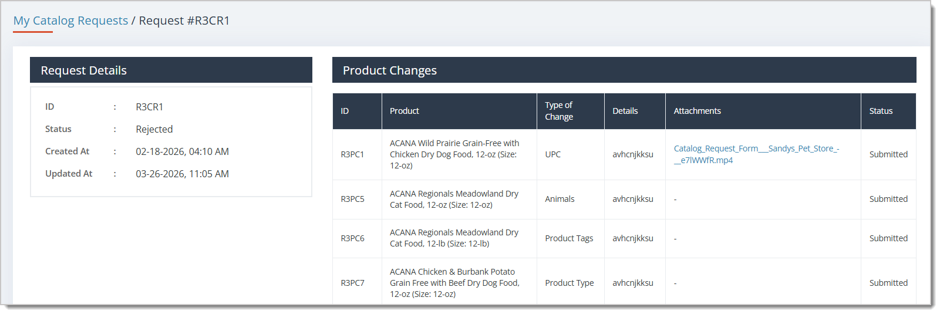Image resolution: width=940 pixels, height=314 pixels.
Task: Click the Created At date 02-18-2026, 04:10 AM
Action: pos(182,151)
